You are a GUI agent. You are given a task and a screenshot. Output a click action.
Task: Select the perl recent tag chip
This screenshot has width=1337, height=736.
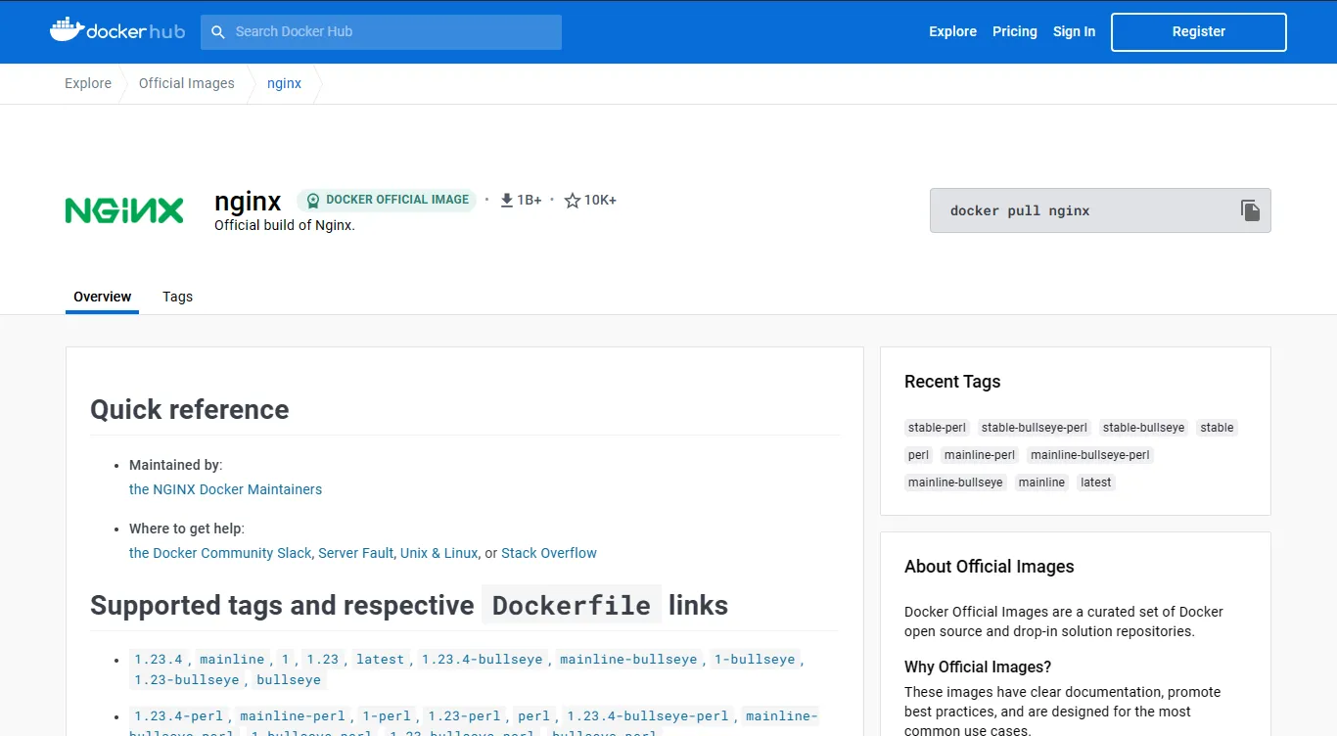(x=918, y=455)
